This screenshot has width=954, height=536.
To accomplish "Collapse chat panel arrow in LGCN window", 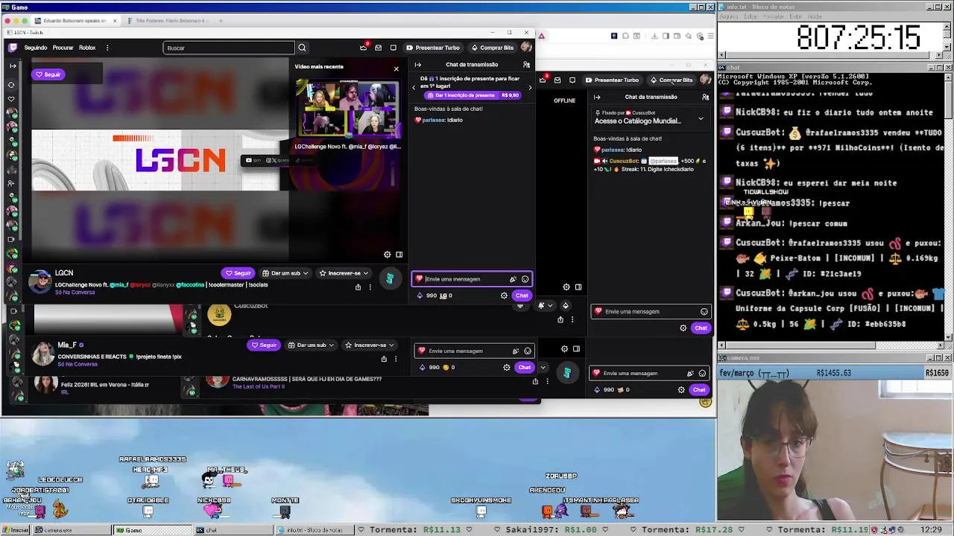I will point(417,65).
